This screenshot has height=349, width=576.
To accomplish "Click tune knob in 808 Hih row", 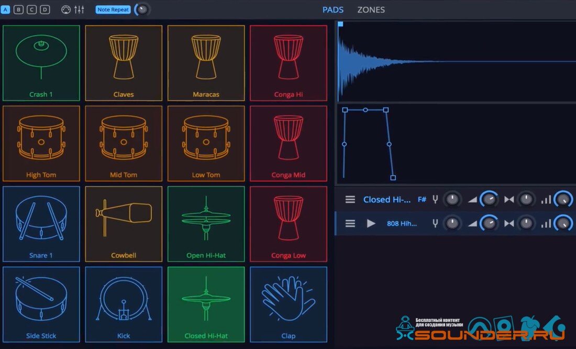I will (452, 223).
